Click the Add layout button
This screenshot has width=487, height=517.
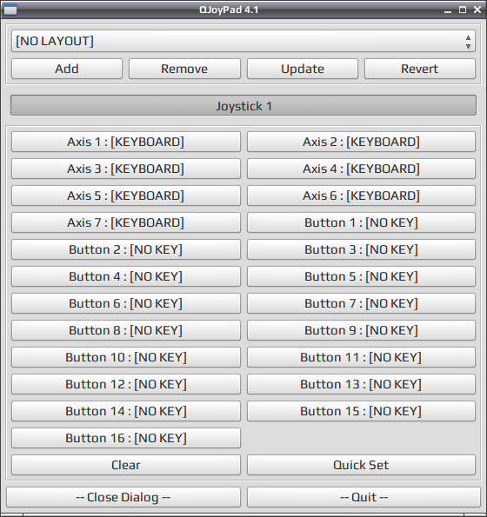67,69
